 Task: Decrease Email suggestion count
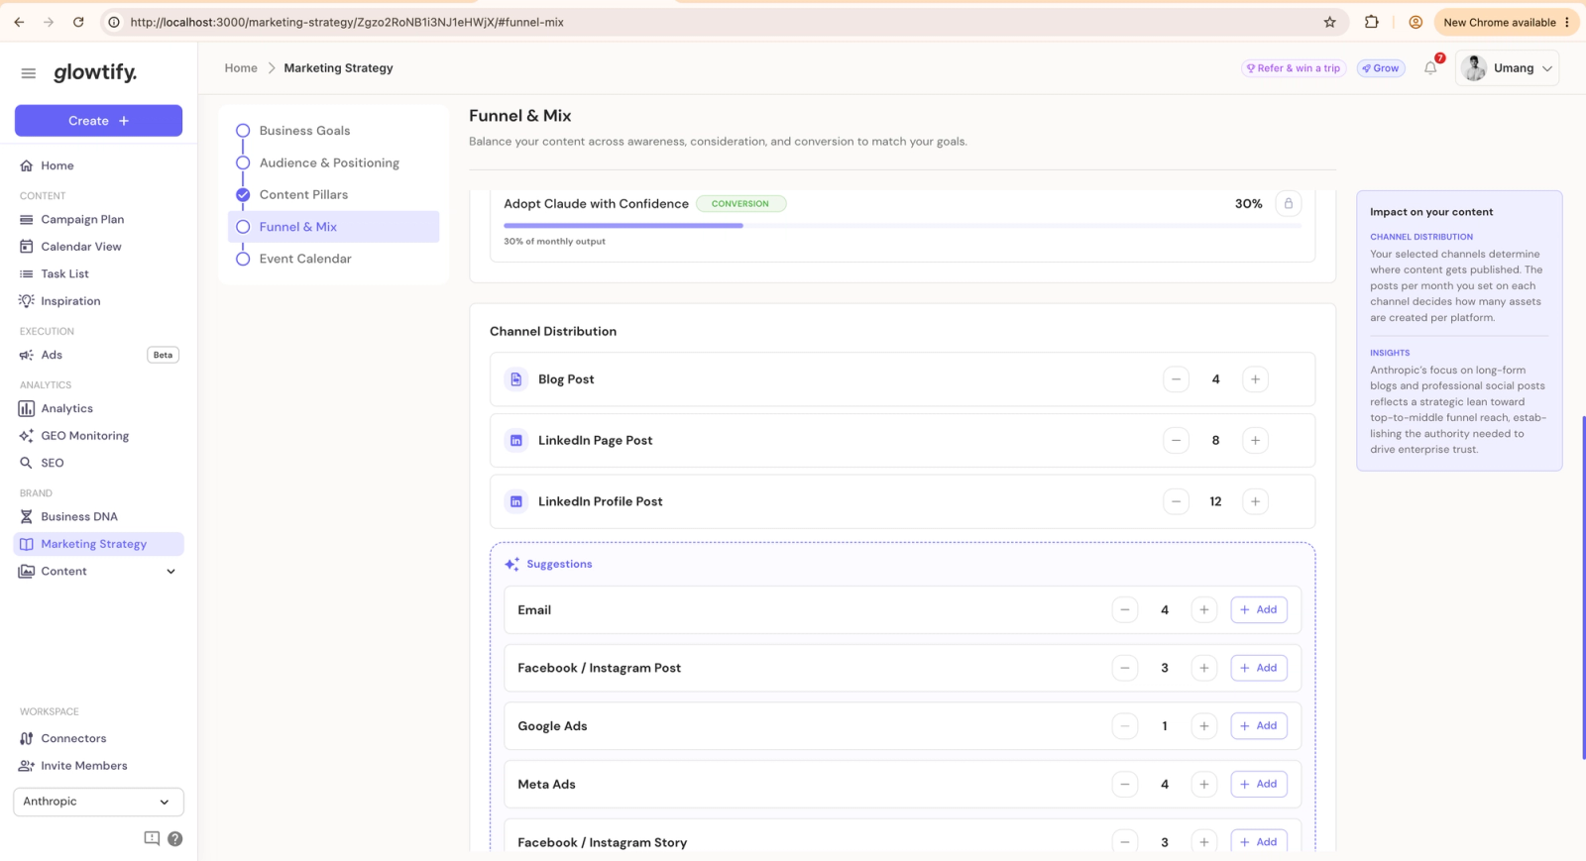point(1124,610)
